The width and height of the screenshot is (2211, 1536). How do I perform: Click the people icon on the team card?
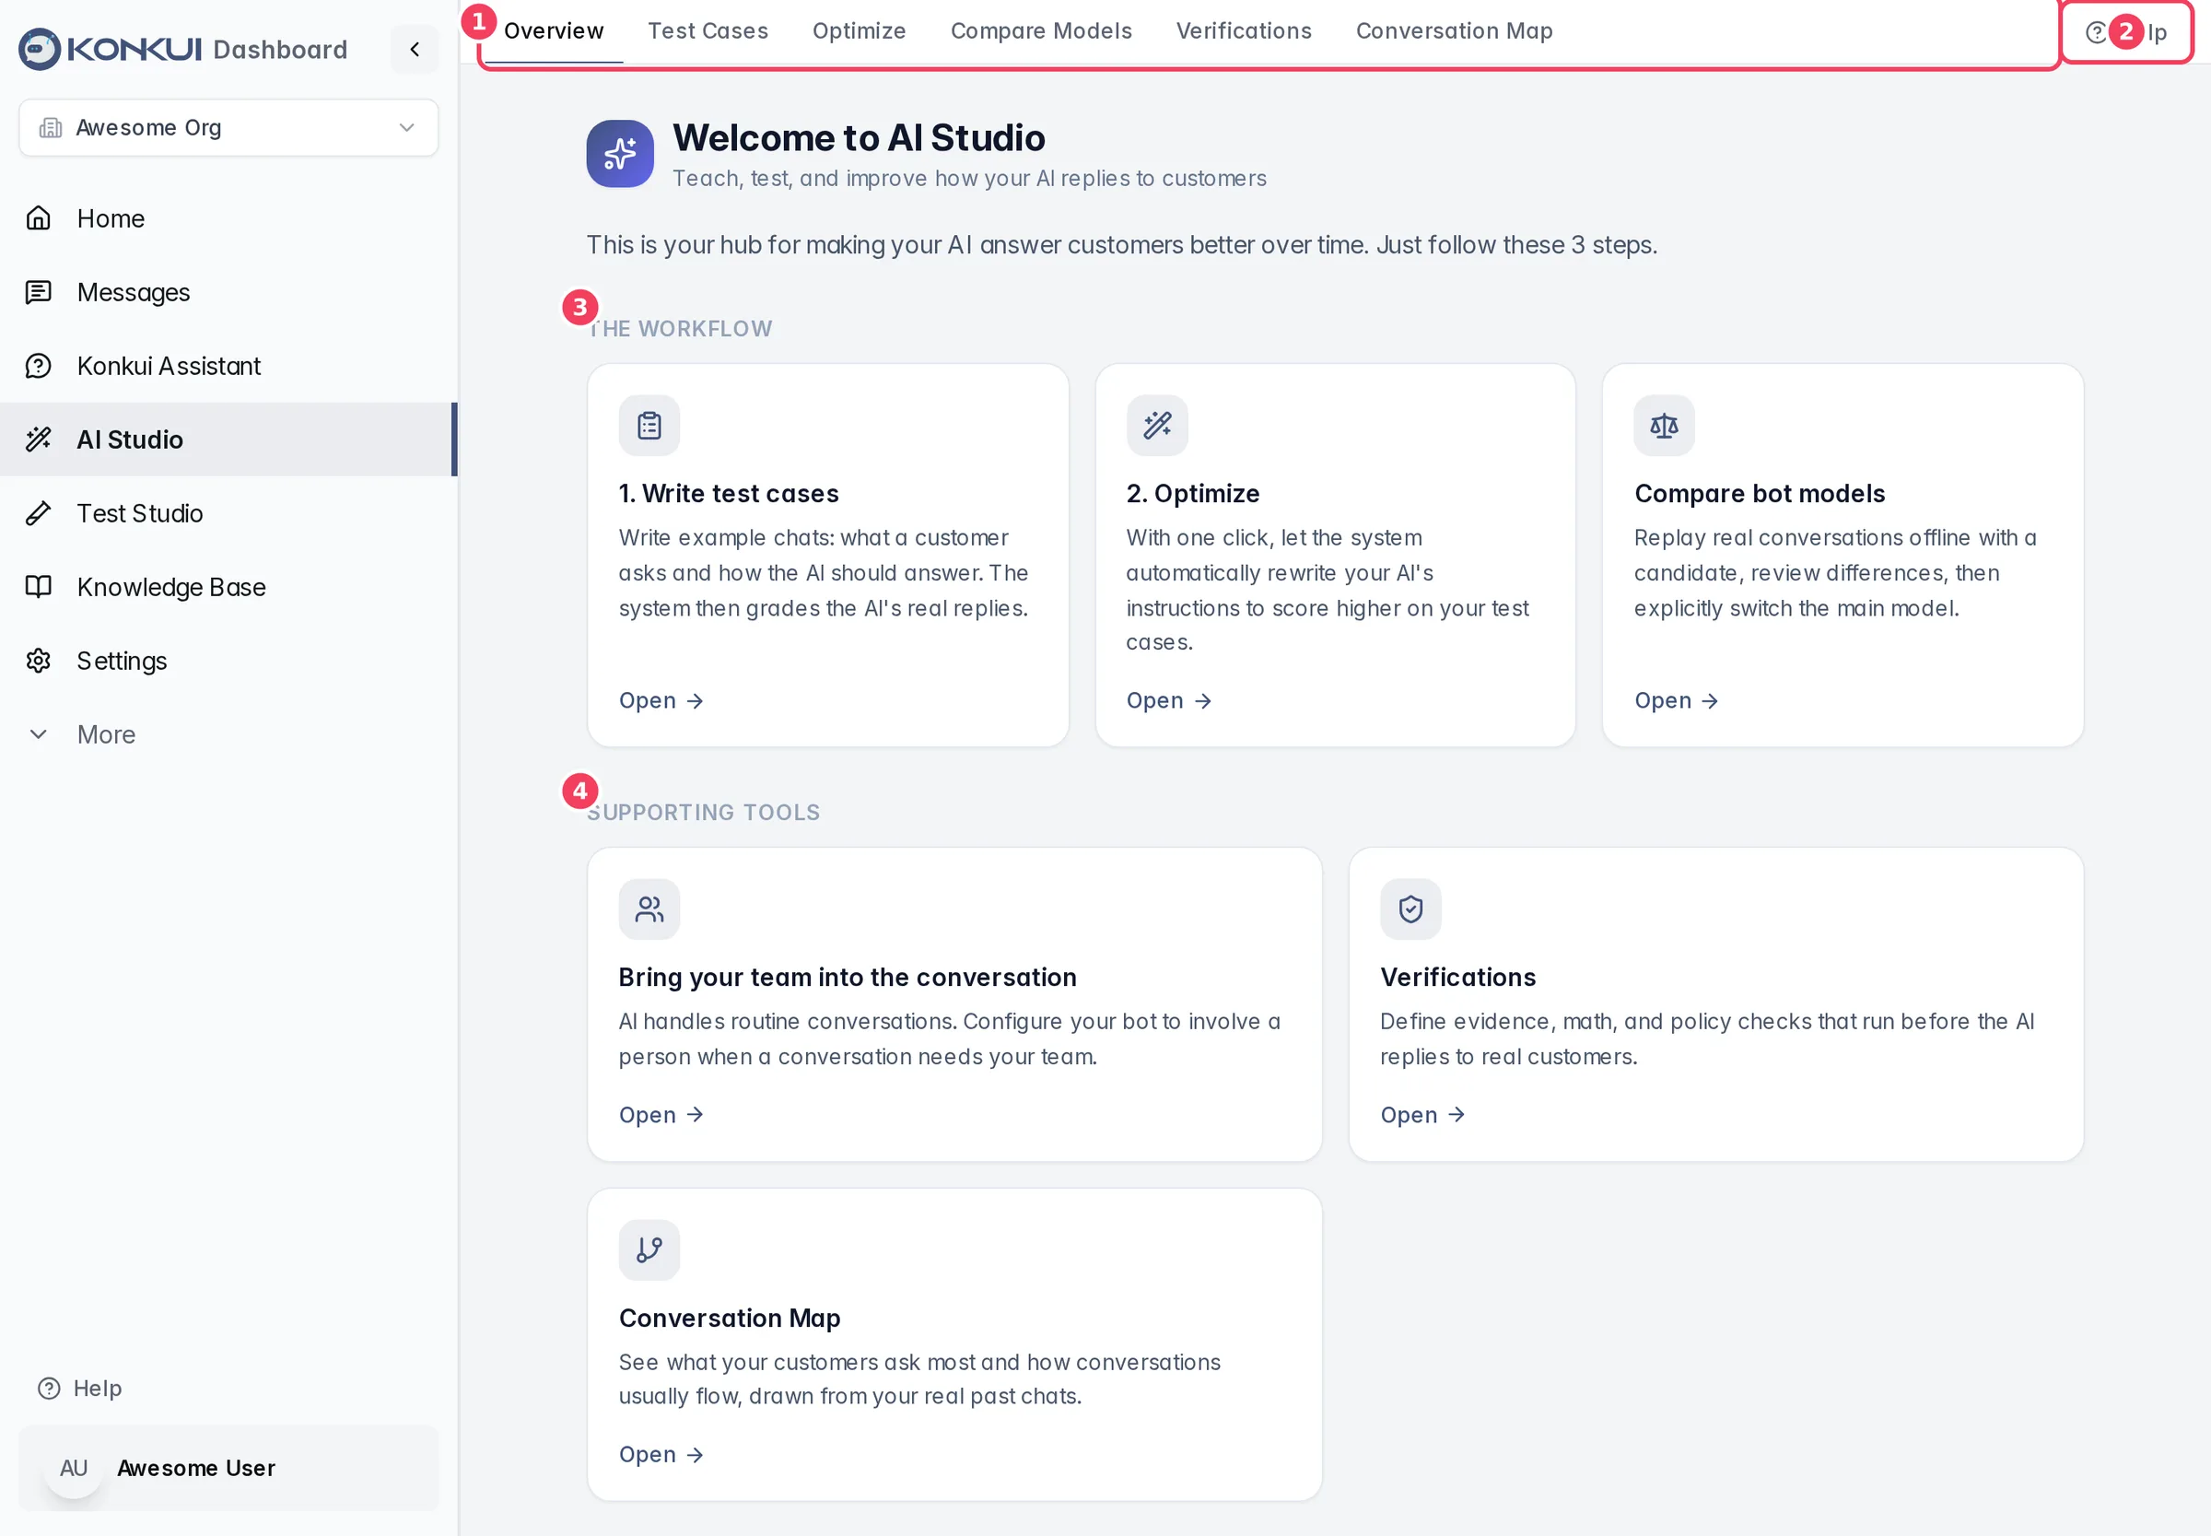(x=649, y=909)
